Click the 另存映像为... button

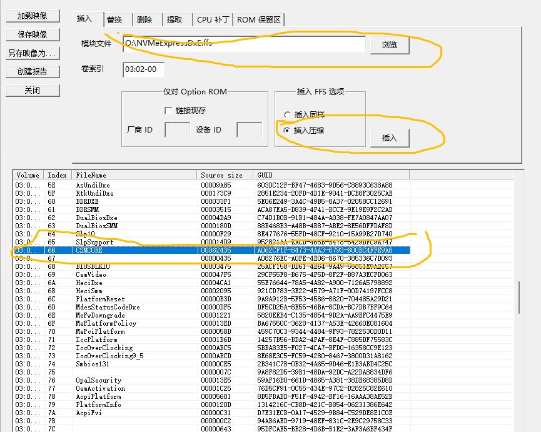[33, 53]
